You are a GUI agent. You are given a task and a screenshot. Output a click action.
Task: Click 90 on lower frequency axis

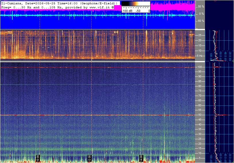pyautogui.click(x=200, y=76)
